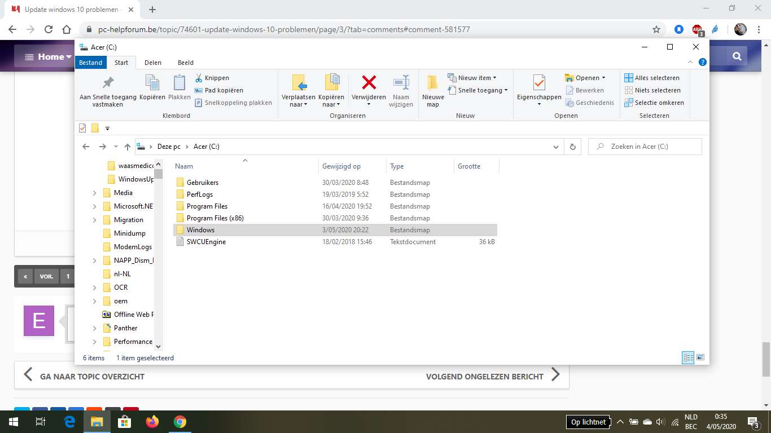771x433 pixels.
Task: Click the Kopiëren icon in Klembord group
Action: pyautogui.click(x=152, y=83)
